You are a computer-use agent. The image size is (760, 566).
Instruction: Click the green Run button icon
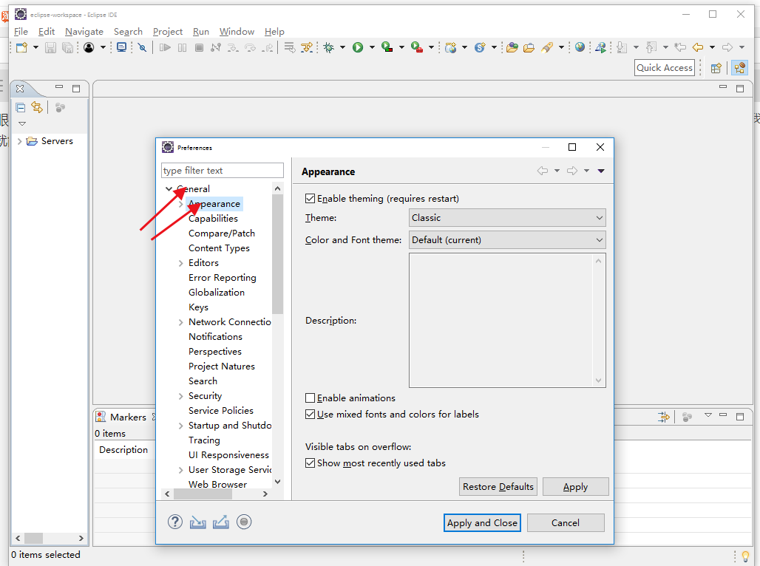coord(358,47)
